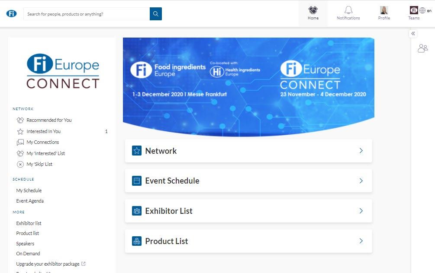Open the people icon in the right sidebar
Screen dimensions: 435x273
[x=423, y=48]
